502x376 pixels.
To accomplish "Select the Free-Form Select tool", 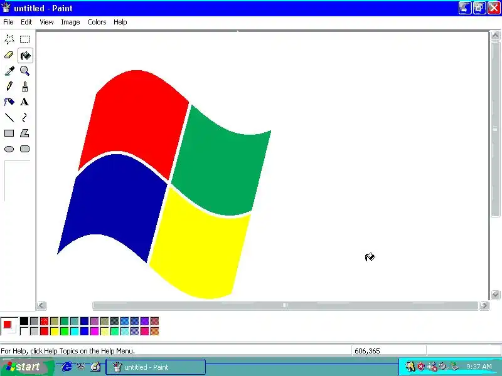I will click(x=9, y=39).
